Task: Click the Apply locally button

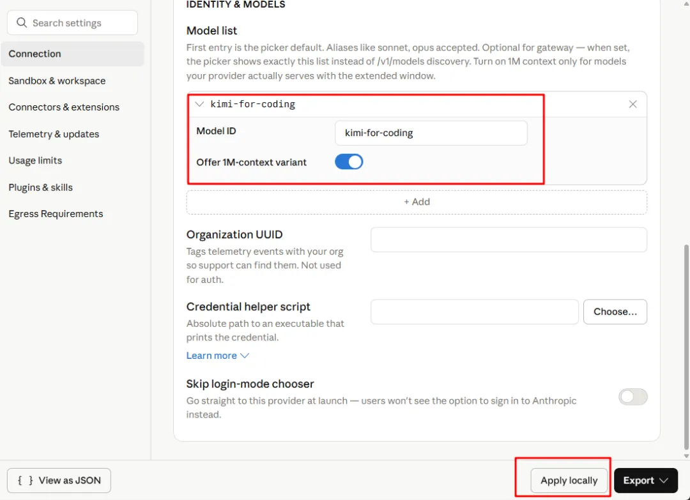Action: point(569,480)
